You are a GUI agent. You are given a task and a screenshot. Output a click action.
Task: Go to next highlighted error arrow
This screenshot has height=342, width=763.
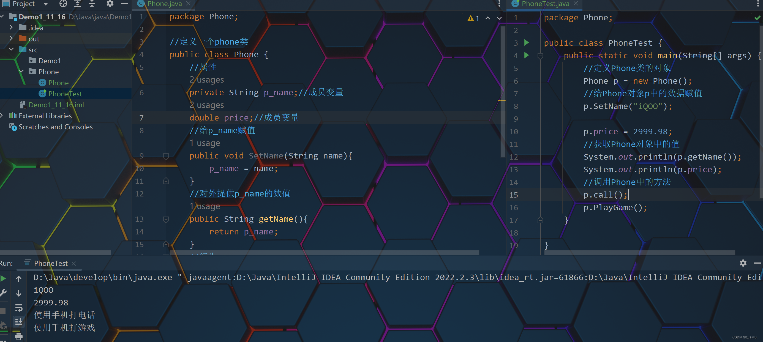499,18
